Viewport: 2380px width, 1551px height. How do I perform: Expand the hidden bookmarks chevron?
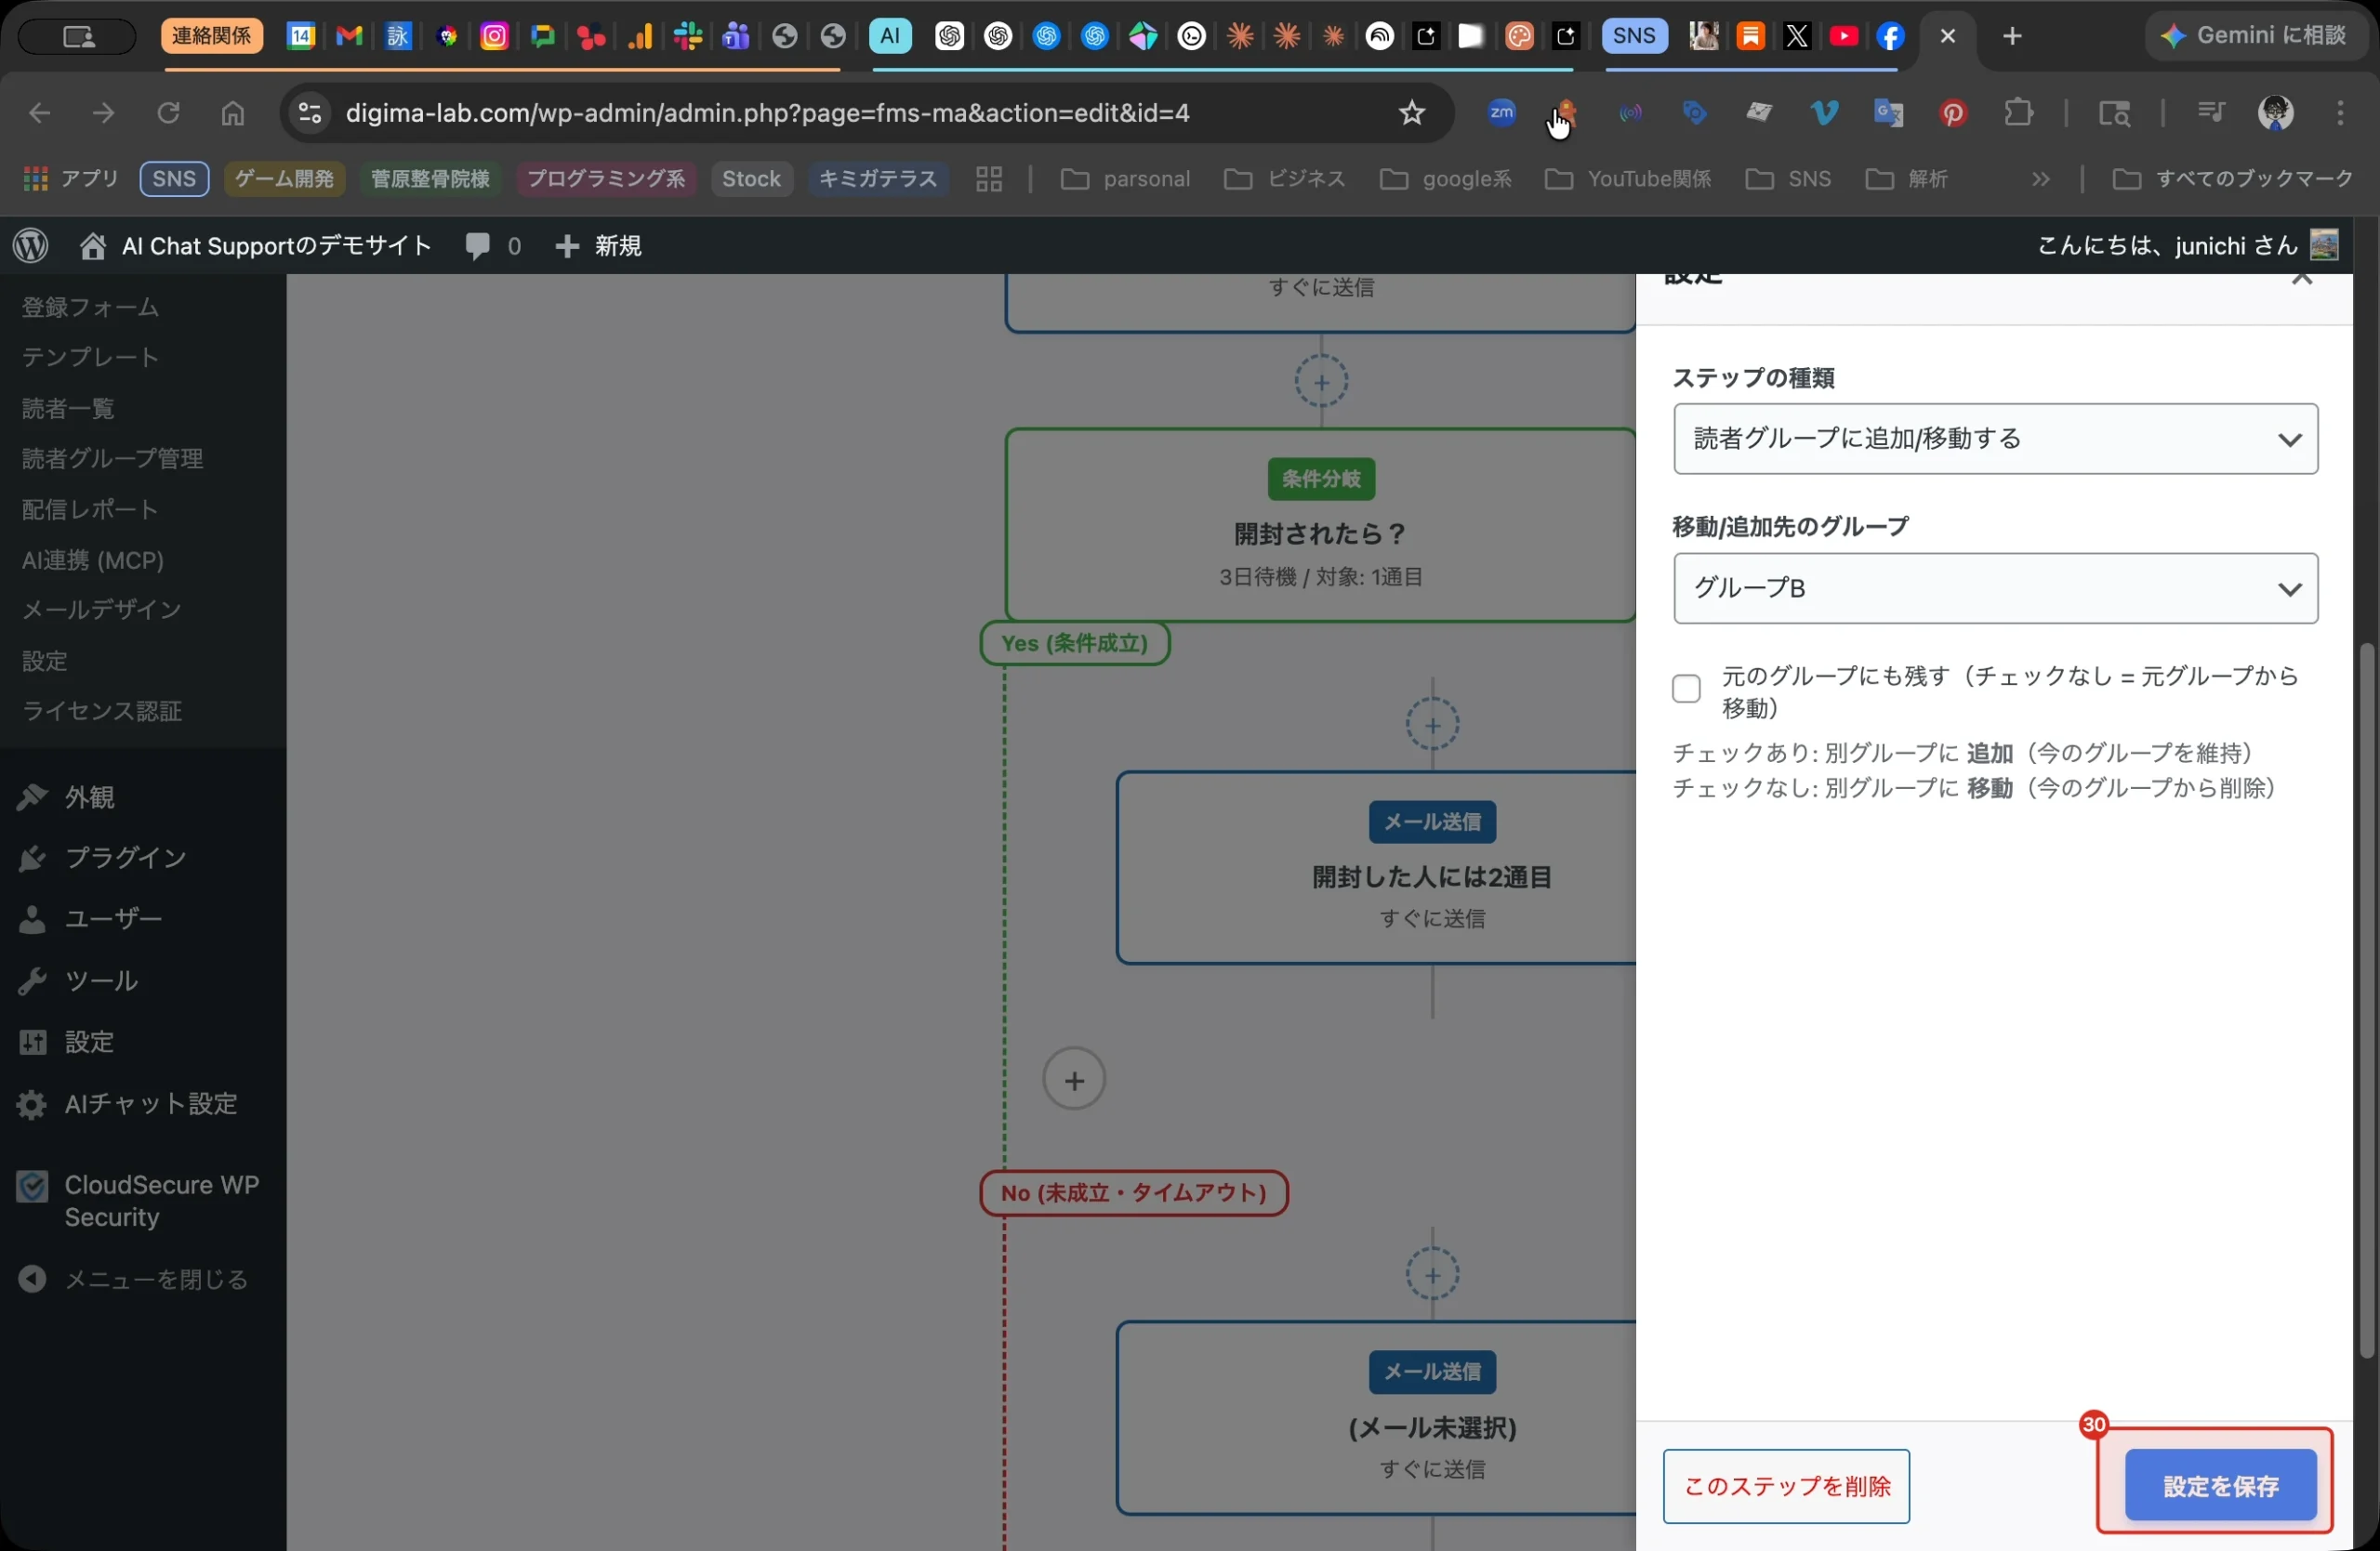[2040, 178]
